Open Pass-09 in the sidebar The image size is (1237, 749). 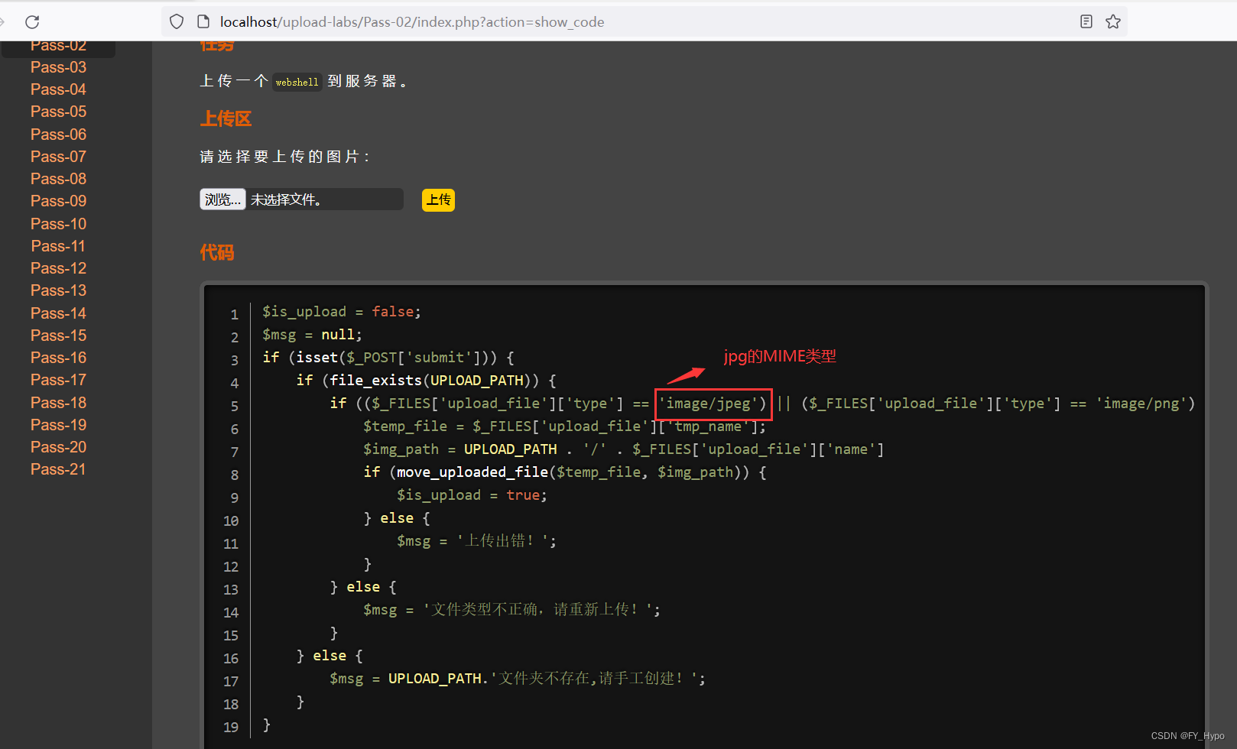[59, 201]
